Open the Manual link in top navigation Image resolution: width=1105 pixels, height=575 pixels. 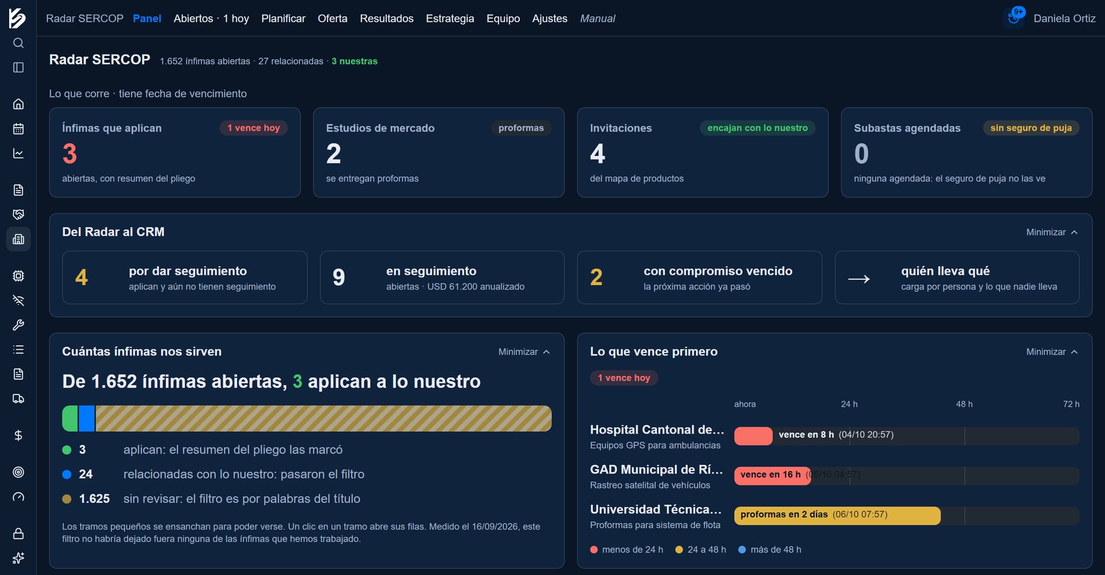click(597, 18)
